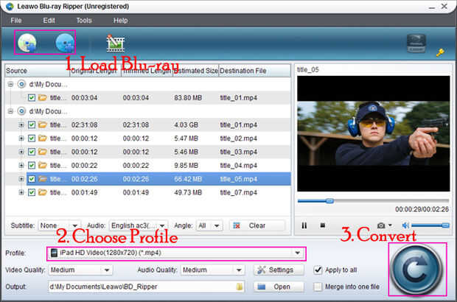Select the title_02.mp4 destination cell
The height and width of the screenshot is (302, 457).
pyautogui.click(x=238, y=138)
